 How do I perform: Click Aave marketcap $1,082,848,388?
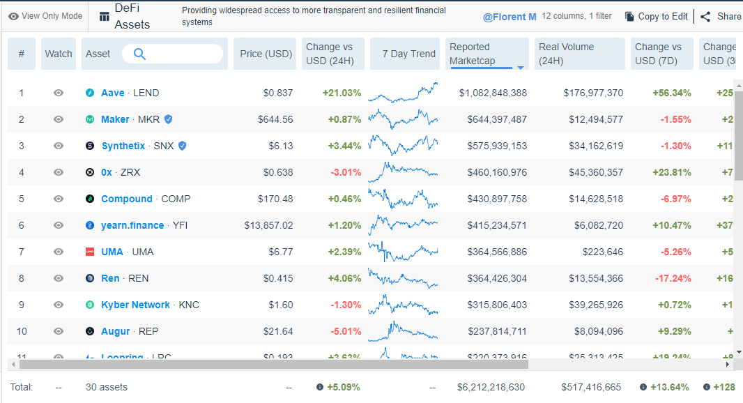coord(493,93)
